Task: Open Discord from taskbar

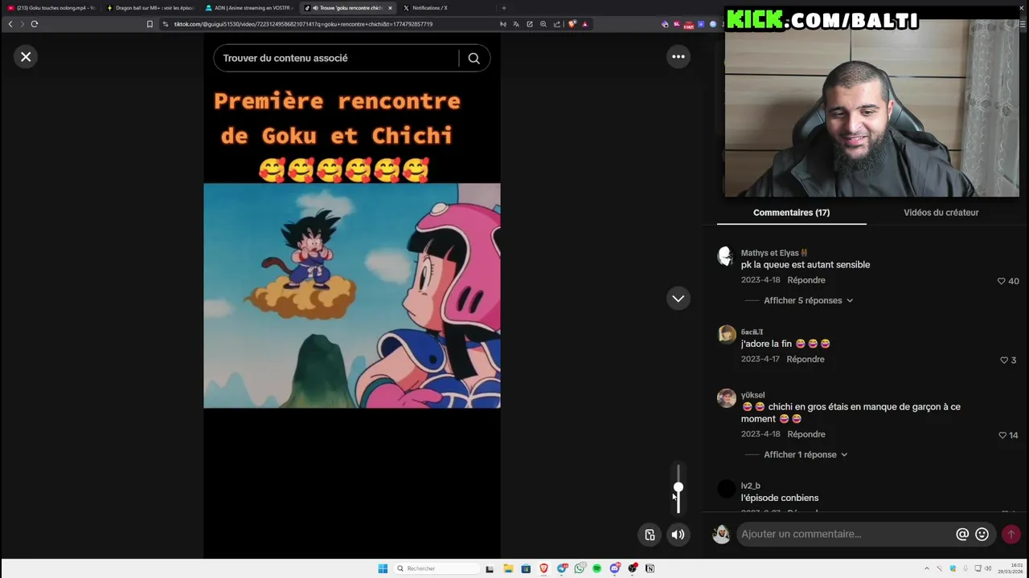Action: [x=615, y=568]
